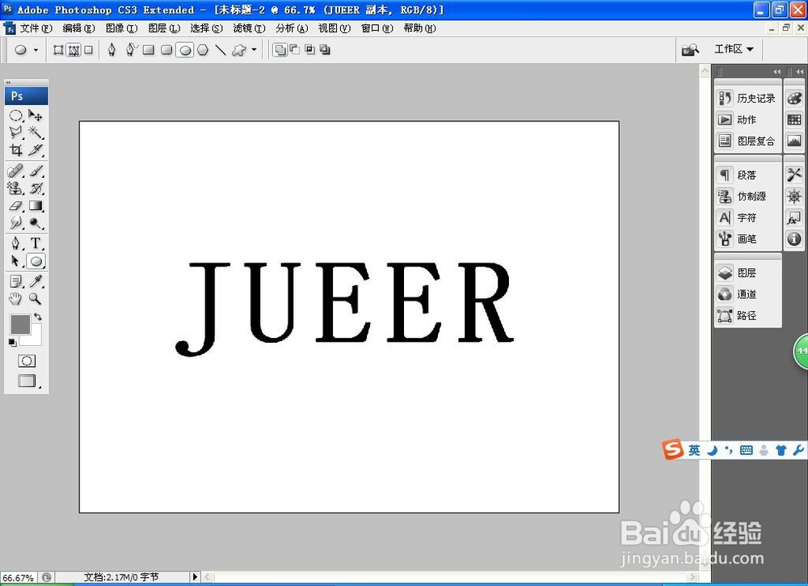
Task: Click the vertical scrollbar up arrow
Action: [x=705, y=70]
